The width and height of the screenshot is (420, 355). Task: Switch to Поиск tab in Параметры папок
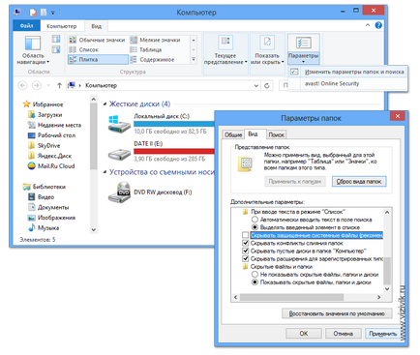pos(276,134)
